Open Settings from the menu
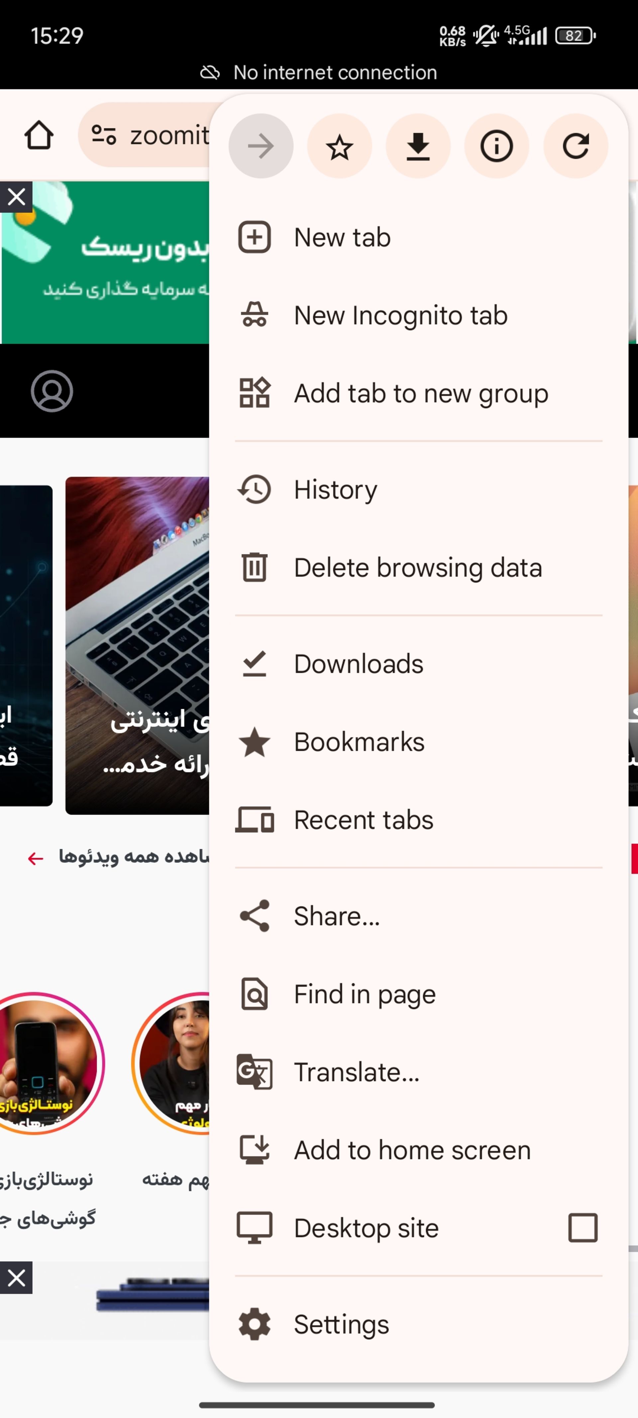The height and width of the screenshot is (1418, 638). tap(341, 1324)
